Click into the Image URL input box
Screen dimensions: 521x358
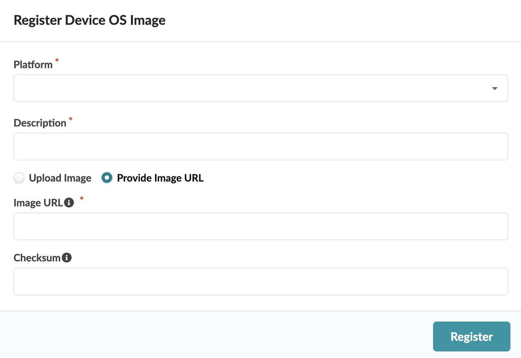(x=260, y=226)
